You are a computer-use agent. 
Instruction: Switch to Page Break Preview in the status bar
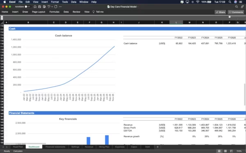(231, 151)
